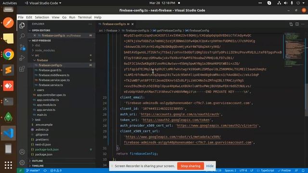308x173 pixels.
Task: Click Open Changes icon in editor toolbar
Action: [x=291, y=24]
